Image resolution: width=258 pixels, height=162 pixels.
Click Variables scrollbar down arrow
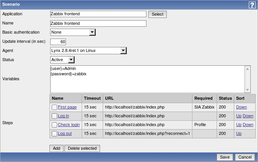coord(247,90)
